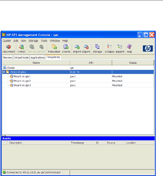Click the Storage toolbar icon
This screenshot has height=176, width=163.
tap(97, 47)
